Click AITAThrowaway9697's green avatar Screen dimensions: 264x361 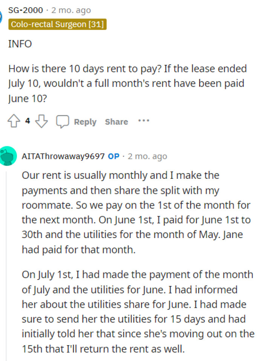8,156
